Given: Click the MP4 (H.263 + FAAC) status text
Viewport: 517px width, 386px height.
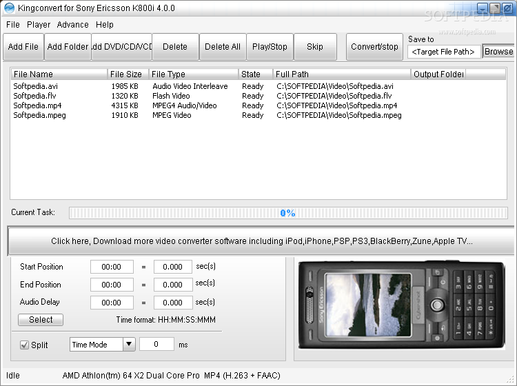Looking at the screenshot, I should 242,376.
